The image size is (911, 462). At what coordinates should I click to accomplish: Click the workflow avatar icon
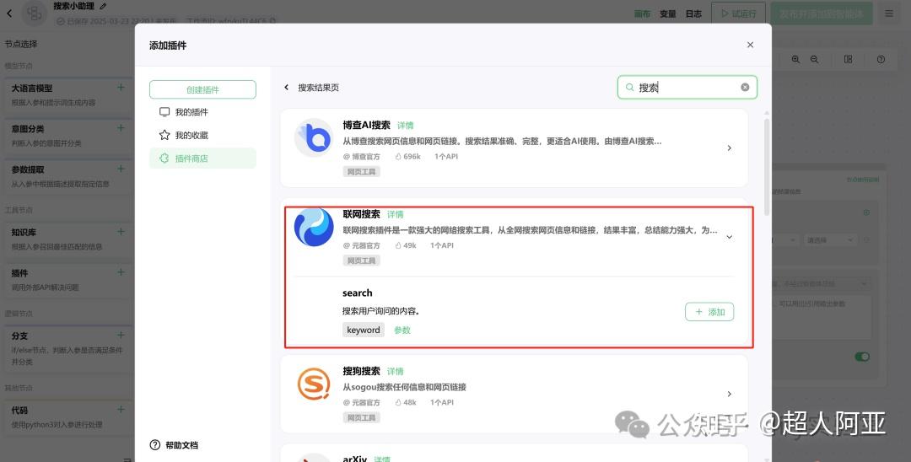coord(35,13)
